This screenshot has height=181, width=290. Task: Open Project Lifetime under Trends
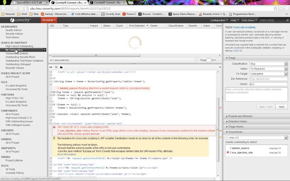pyautogui.click(x=14, y=160)
